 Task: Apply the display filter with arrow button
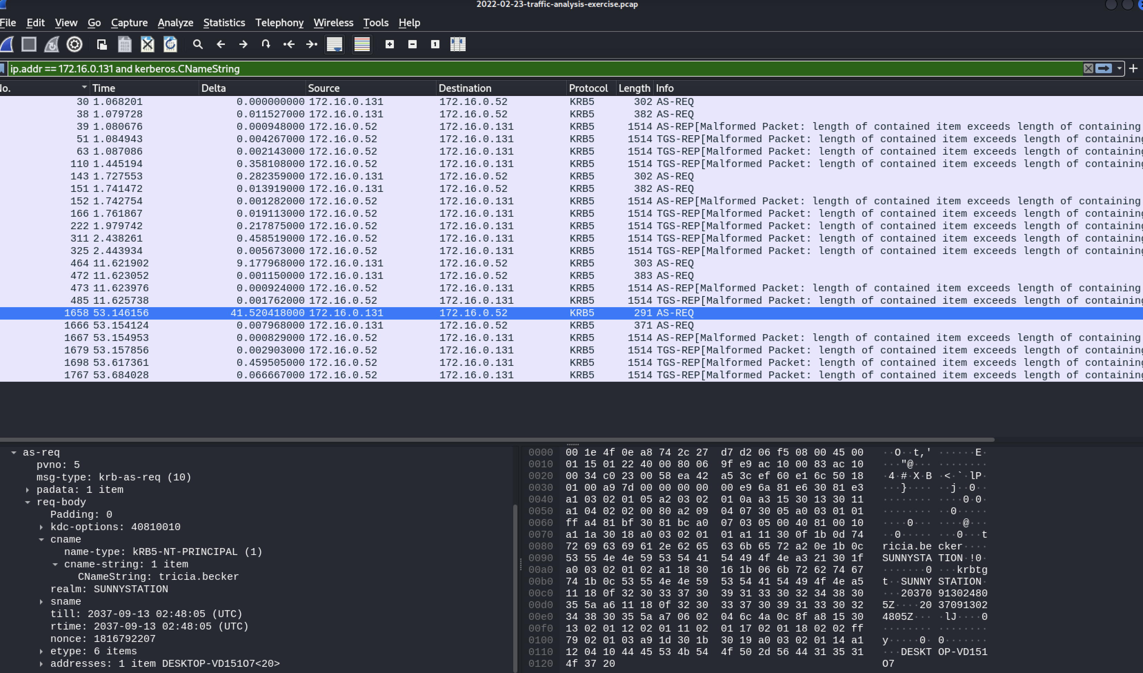click(x=1104, y=69)
